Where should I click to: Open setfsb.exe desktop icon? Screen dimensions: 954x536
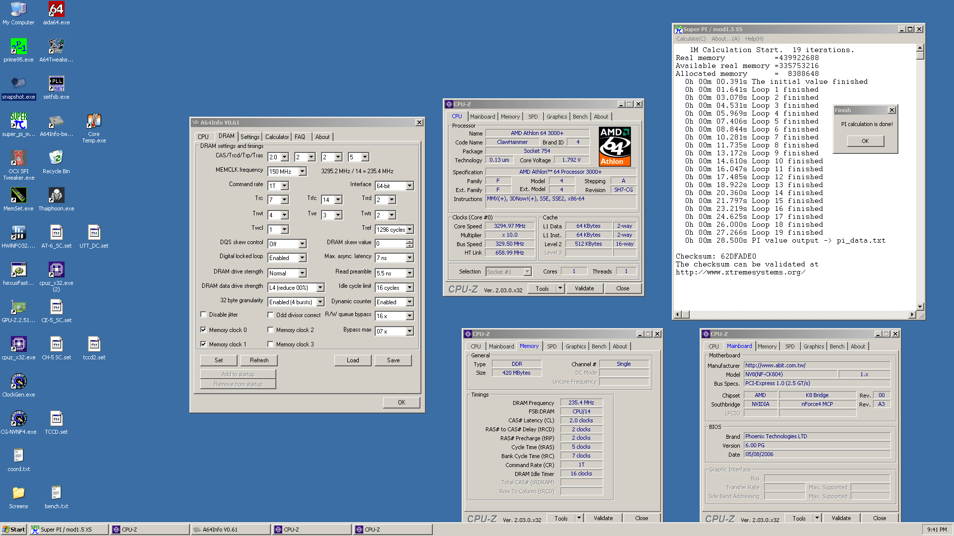(x=56, y=88)
